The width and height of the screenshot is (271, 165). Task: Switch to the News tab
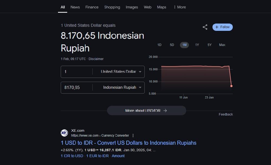click(75, 7)
